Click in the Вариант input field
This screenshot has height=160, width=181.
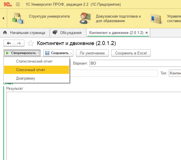135,63
